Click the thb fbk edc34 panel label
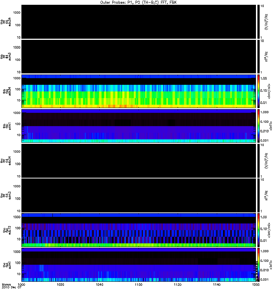 point(7,91)
